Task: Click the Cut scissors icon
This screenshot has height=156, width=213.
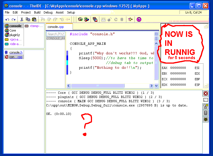Action: click(22, 19)
